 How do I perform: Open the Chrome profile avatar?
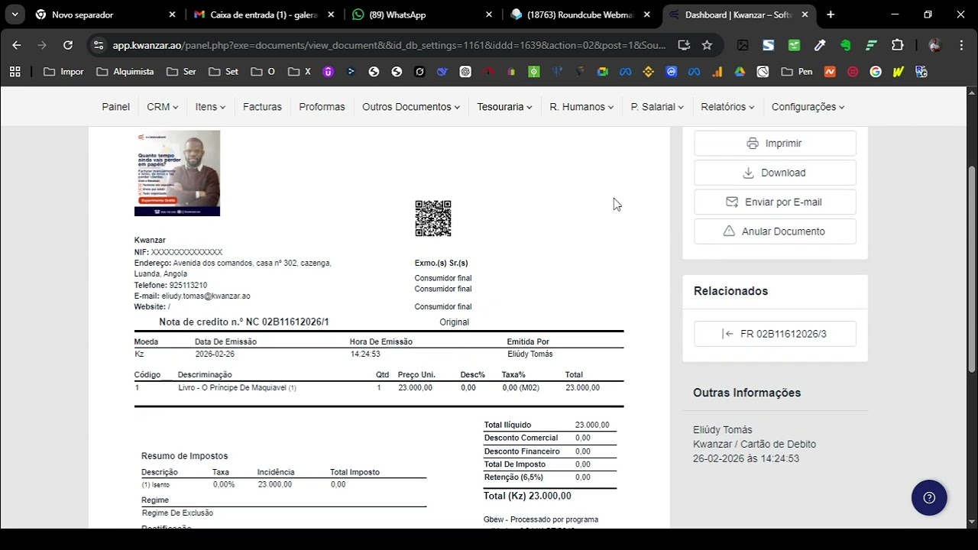click(x=934, y=45)
